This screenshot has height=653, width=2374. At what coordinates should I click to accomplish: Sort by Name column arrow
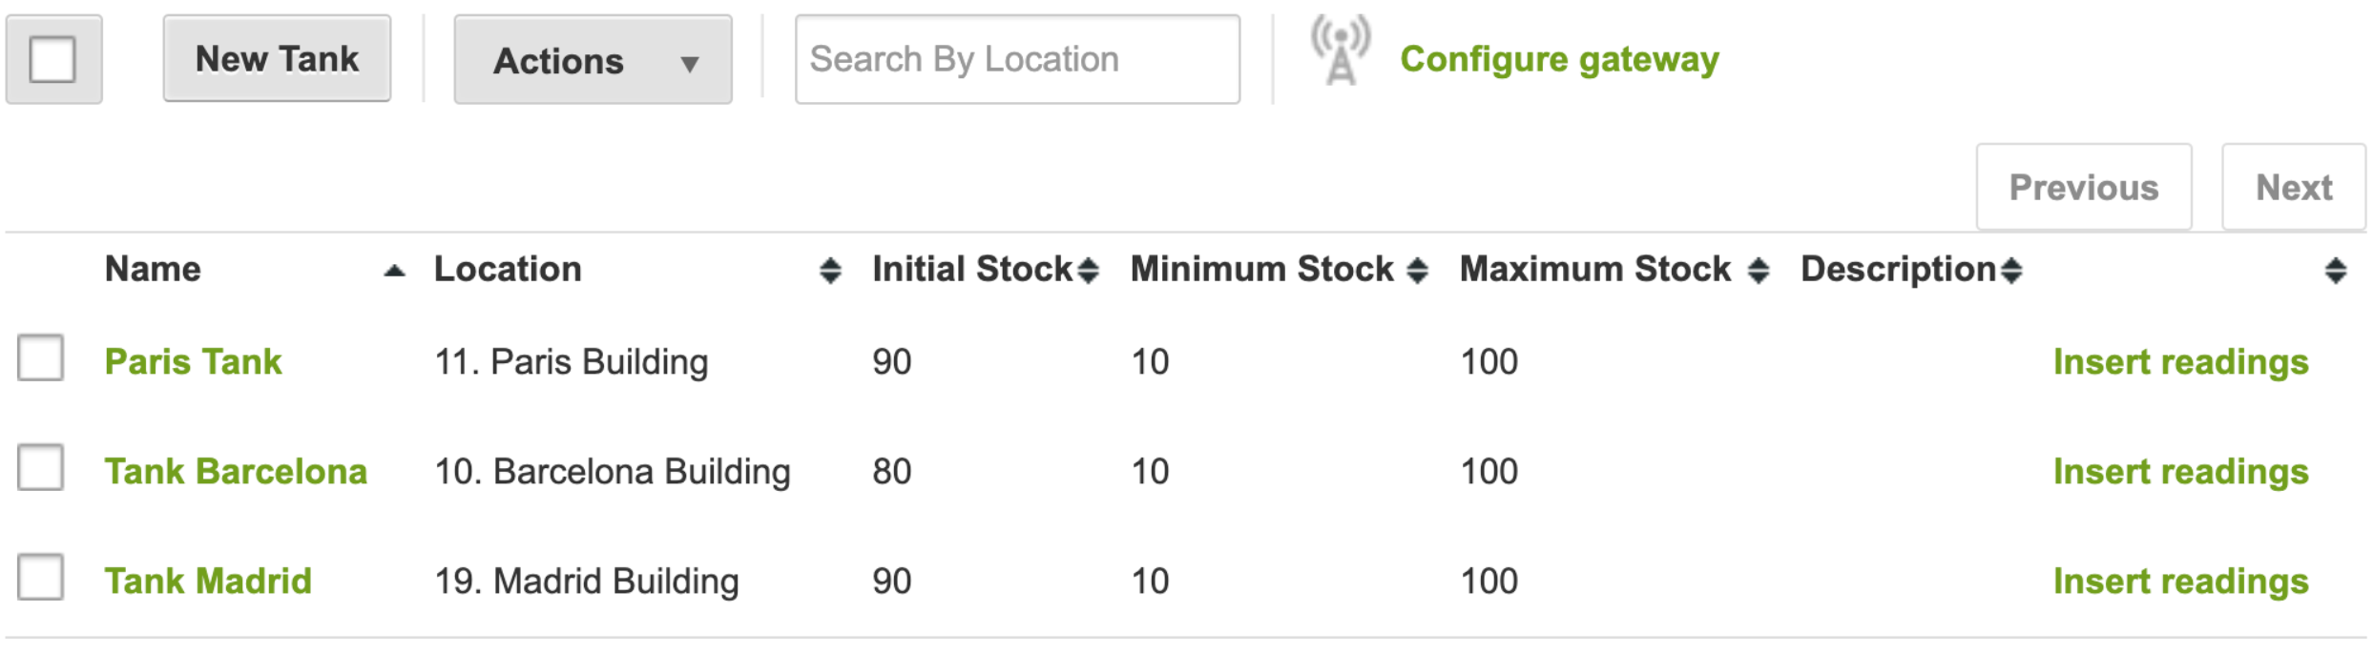[x=394, y=272]
